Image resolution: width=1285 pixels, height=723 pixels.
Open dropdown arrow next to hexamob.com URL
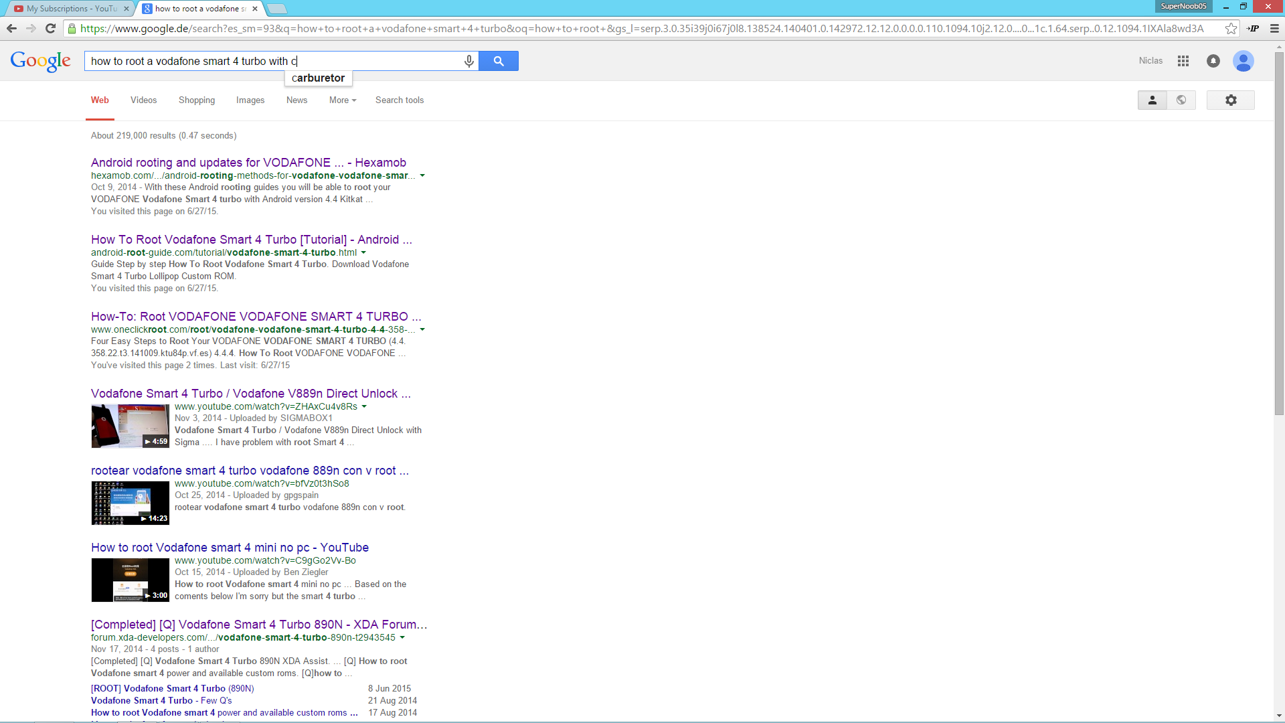[x=422, y=175]
